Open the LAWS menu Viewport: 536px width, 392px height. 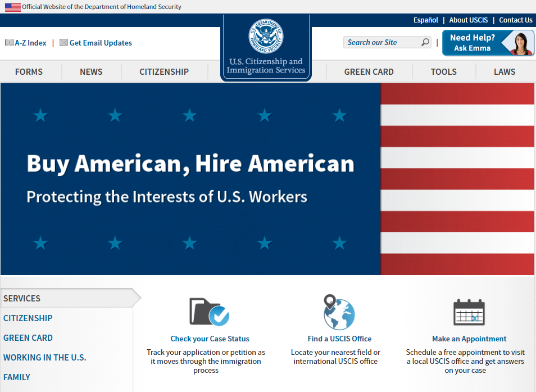(x=505, y=72)
